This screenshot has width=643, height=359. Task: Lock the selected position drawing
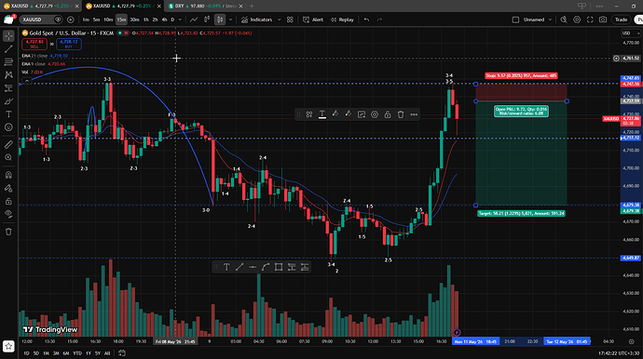pyautogui.click(x=388, y=114)
